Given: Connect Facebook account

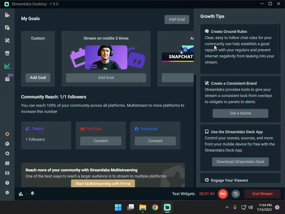Looking at the screenshot, I should pos(155,141).
